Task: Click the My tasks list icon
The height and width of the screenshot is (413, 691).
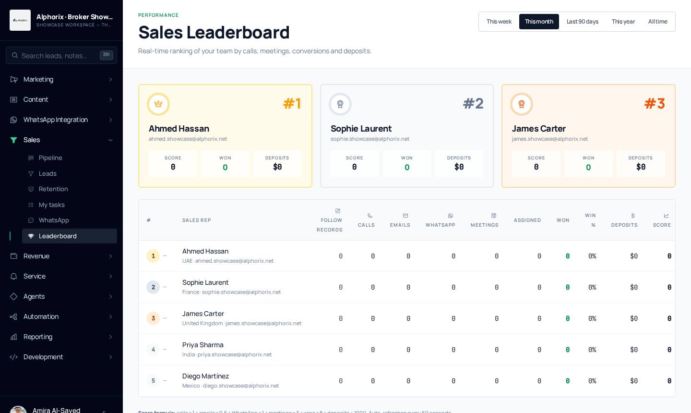Action: pos(31,205)
